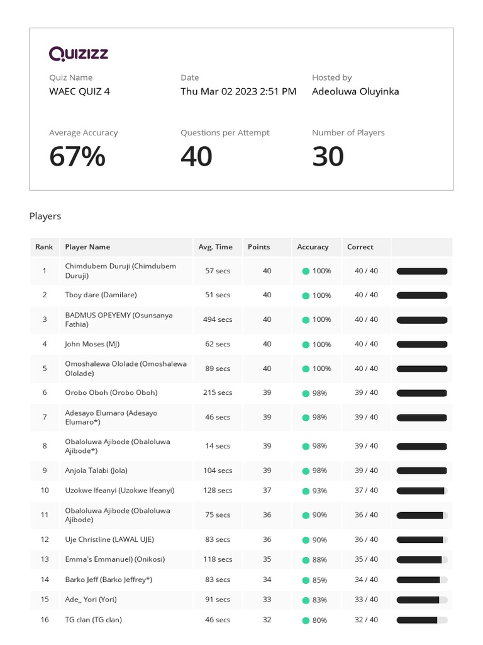Sort by Points column header
483x645 pixels.
coord(258,247)
